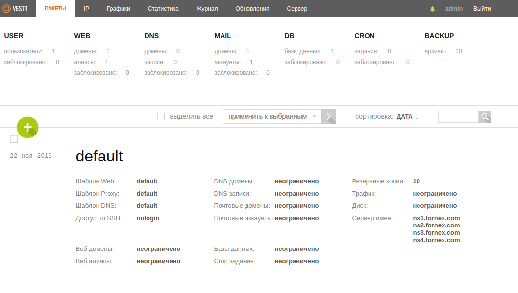Image resolution: width=518 pixels, height=293 pixels.
Task: Open notifications bell icon
Action: coord(432,9)
